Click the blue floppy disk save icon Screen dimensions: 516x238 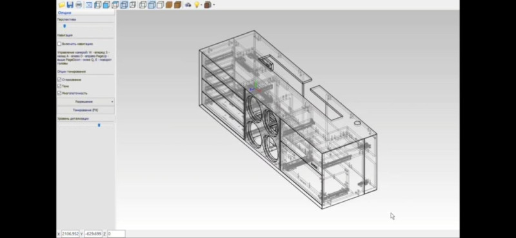coord(70,5)
